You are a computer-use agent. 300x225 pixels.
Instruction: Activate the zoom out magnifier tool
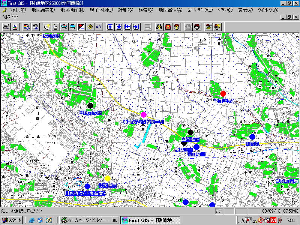pos(72,27)
